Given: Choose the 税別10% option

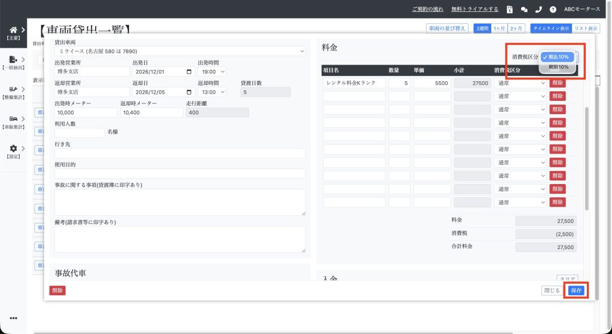Looking at the screenshot, I should pos(558,67).
